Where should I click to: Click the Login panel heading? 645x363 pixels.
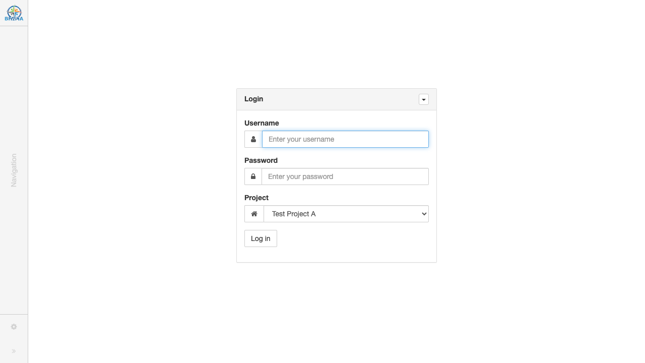click(x=253, y=99)
